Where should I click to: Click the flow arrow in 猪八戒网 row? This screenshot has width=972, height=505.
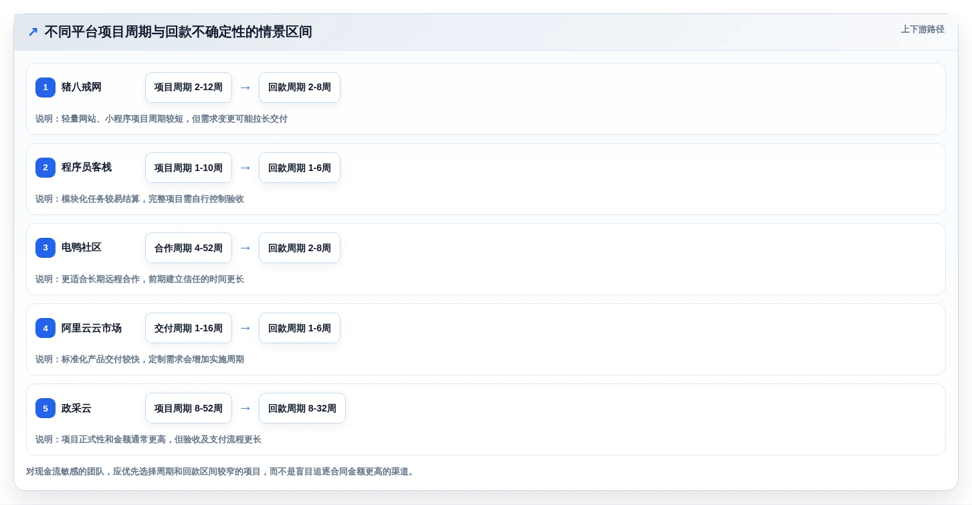pos(246,88)
